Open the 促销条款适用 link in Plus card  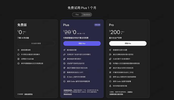pos(68,90)
